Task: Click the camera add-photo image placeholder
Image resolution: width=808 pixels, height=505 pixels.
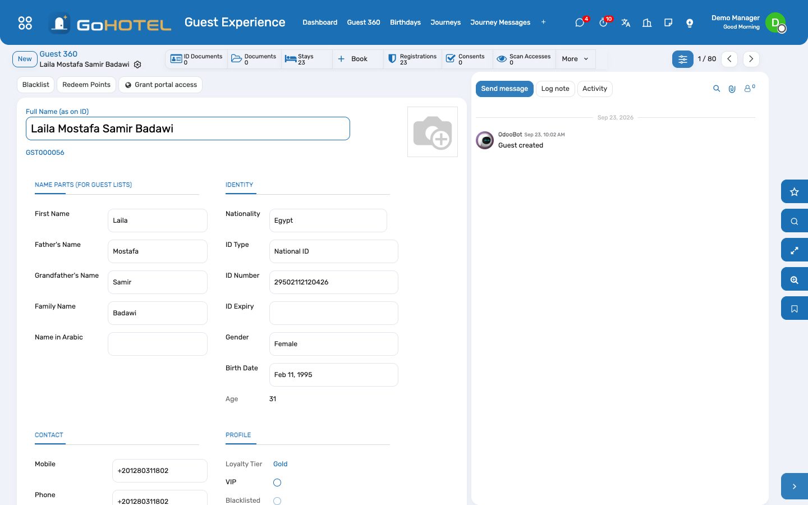Action: tap(433, 132)
